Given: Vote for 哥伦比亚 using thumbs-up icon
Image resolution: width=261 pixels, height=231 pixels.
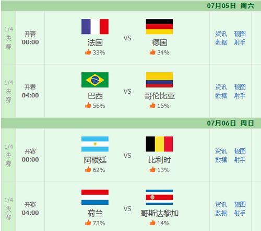Looking at the screenshot, I should (x=152, y=105).
